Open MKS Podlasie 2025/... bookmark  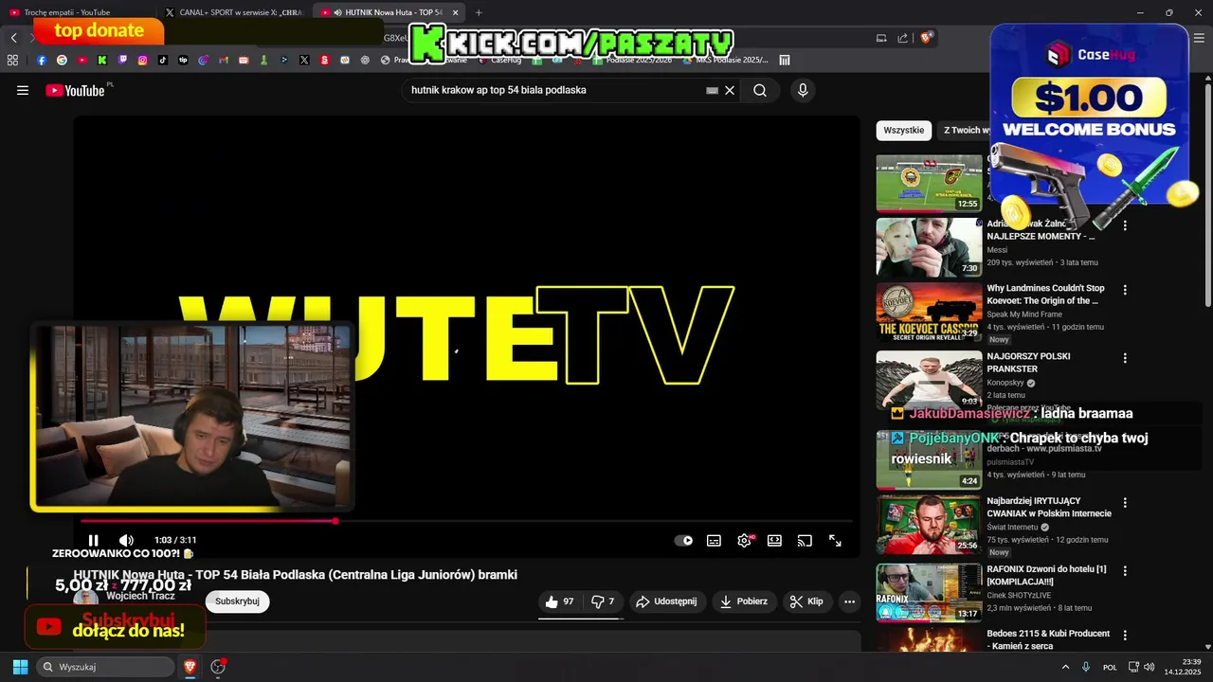[x=724, y=60]
